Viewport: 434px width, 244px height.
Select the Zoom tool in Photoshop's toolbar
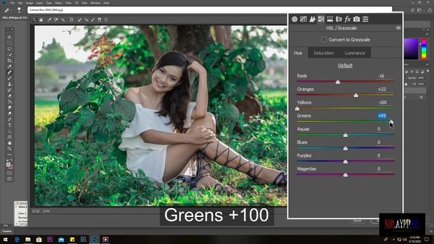point(9,149)
